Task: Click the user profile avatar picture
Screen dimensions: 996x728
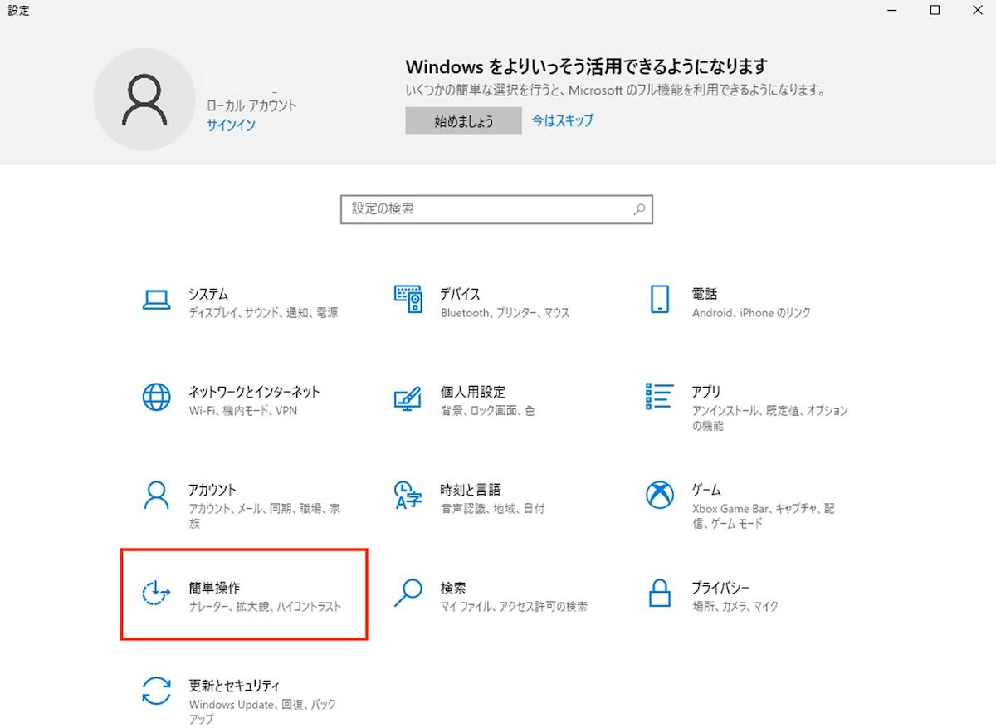Action: coord(144,99)
